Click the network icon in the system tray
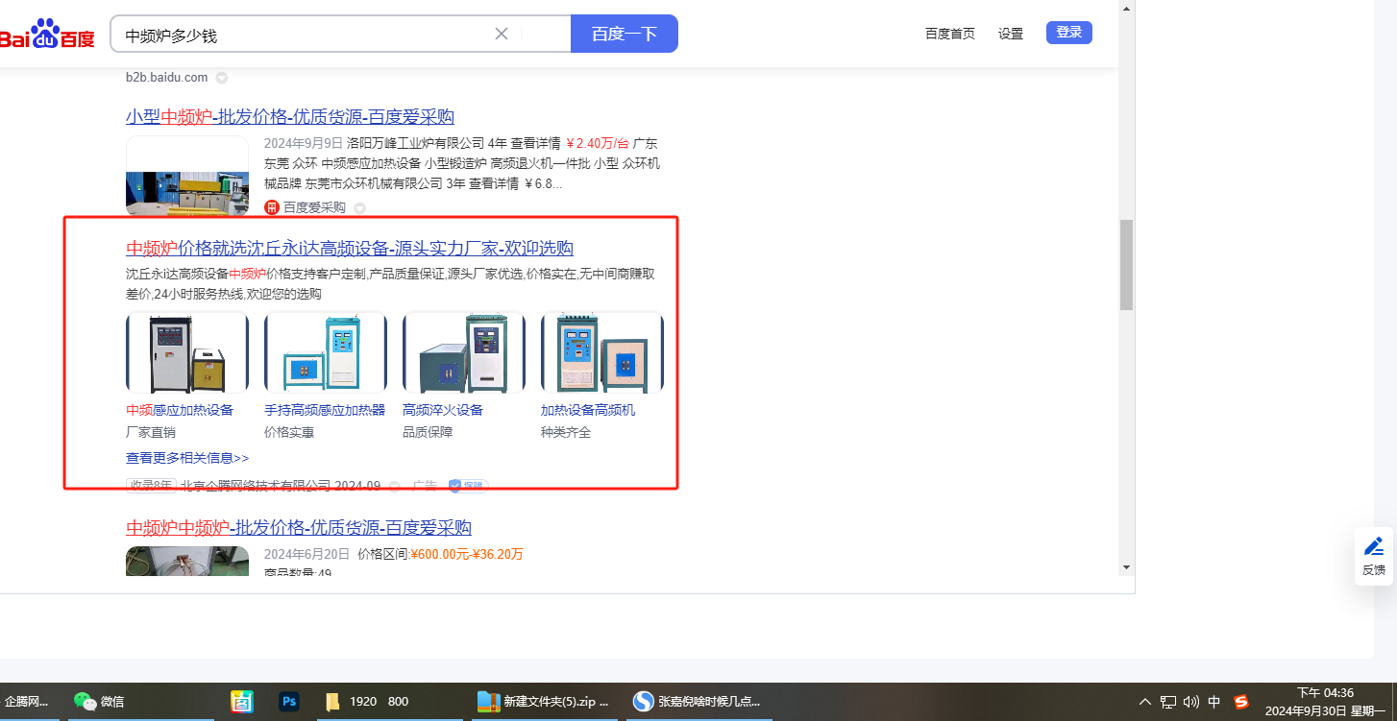 click(x=1168, y=702)
